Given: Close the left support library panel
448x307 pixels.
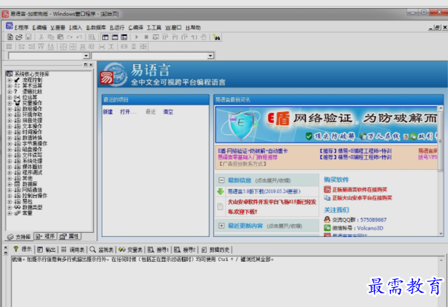Looking at the screenshot, I should coord(91,65).
